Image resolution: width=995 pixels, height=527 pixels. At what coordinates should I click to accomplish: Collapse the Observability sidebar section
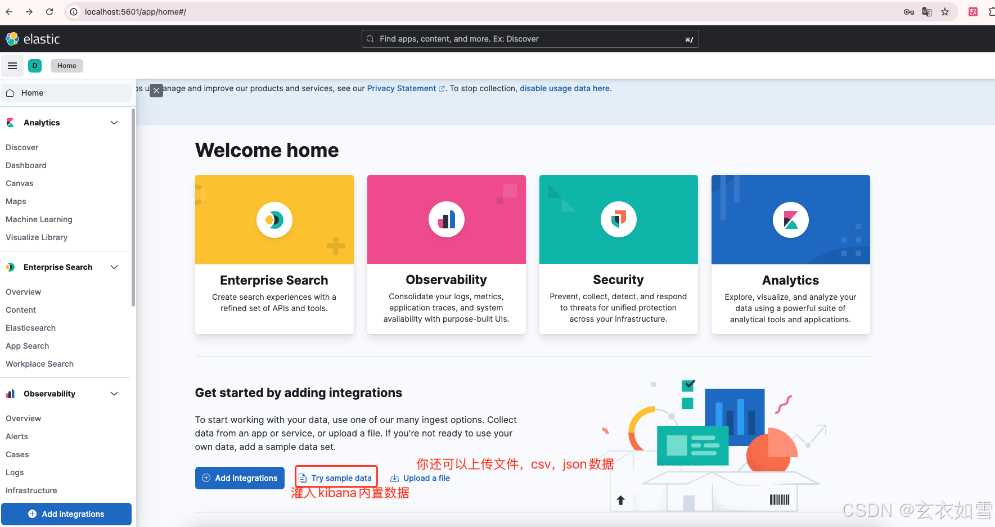114,394
